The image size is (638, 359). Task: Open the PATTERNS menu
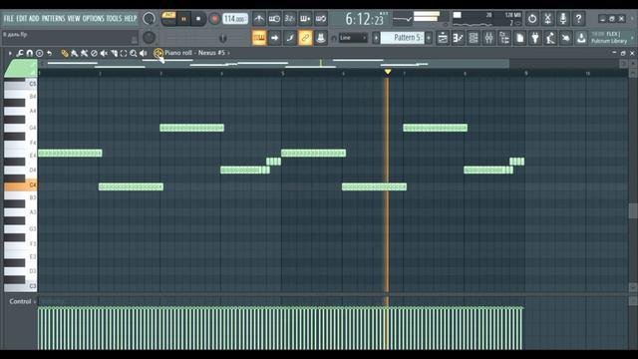[53, 18]
